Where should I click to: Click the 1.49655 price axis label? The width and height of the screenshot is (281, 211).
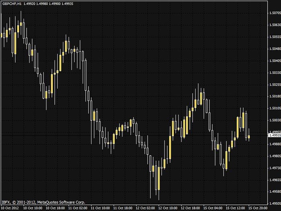click(275, 180)
